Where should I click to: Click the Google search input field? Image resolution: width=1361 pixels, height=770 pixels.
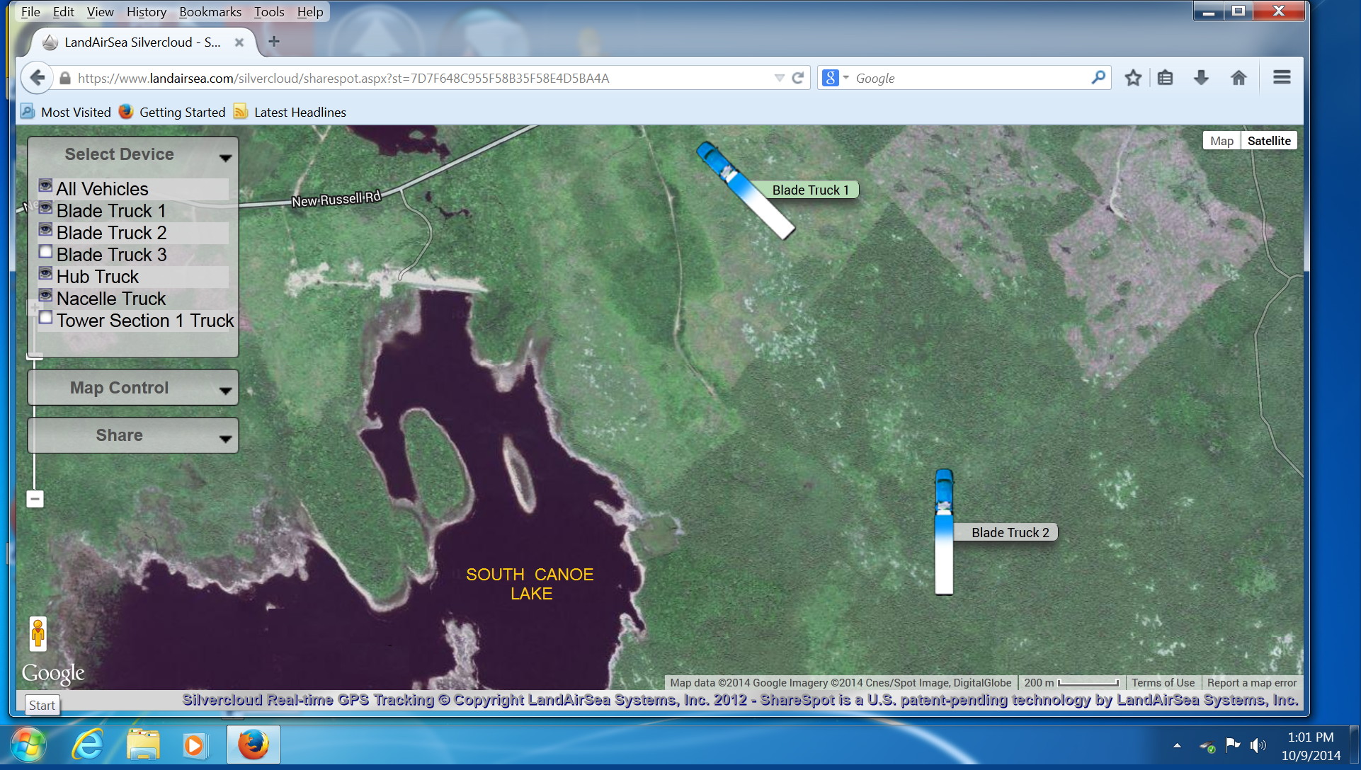coord(970,79)
